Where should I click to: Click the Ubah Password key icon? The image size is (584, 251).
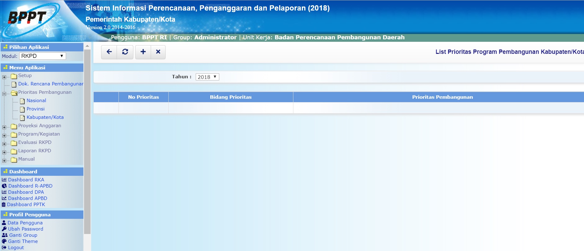click(x=4, y=229)
